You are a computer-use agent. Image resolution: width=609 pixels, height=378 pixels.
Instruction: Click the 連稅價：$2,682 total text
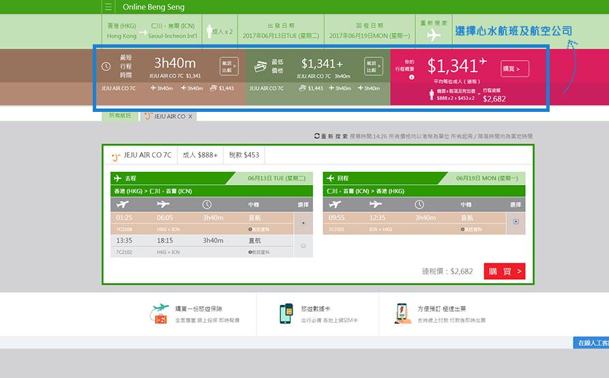[x=447, y=271]
